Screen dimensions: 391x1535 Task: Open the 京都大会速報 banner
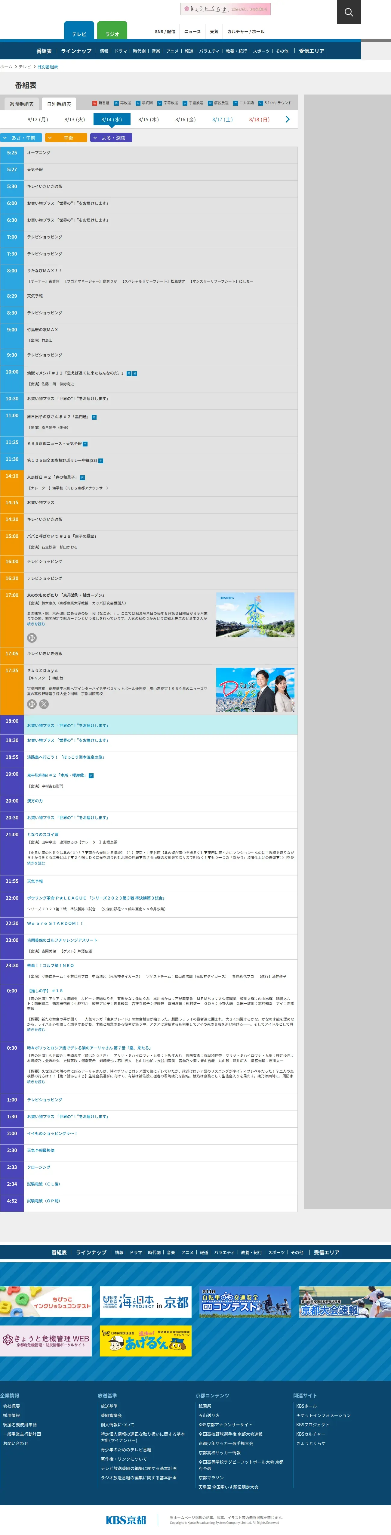pyautogui.click(x=345, y=1301)
